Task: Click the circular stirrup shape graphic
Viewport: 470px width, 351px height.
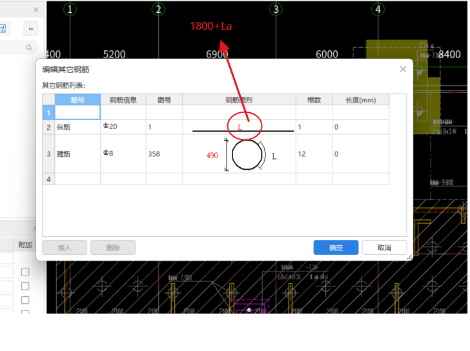Action: click(x=247, y=155)
